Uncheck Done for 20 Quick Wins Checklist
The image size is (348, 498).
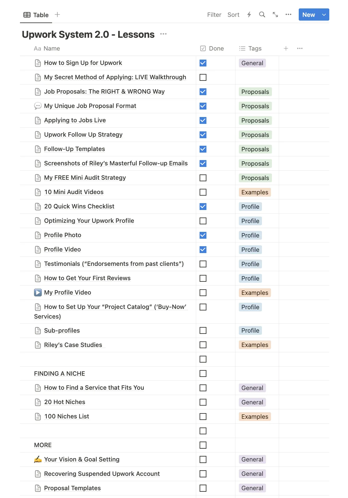point(203,207)
